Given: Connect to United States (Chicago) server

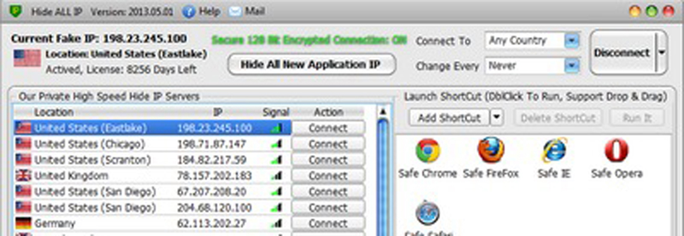Looking at the screenshot, I should click(x=328, y=144).
